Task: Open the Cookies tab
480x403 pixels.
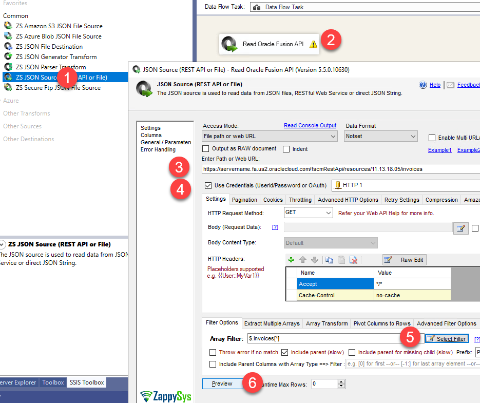Action: point(273,200)
